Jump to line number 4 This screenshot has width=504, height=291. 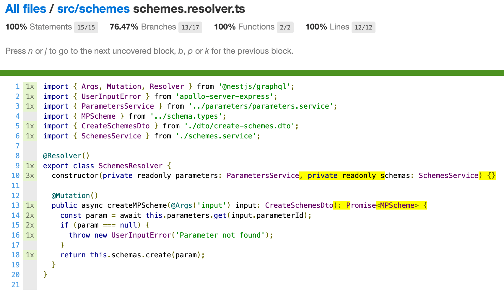[x=17, y=116]
